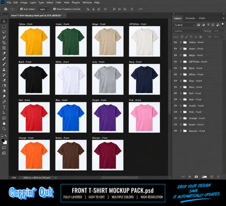
Task: Click the foreground color swatch
Action: click(x=3, y=140)
